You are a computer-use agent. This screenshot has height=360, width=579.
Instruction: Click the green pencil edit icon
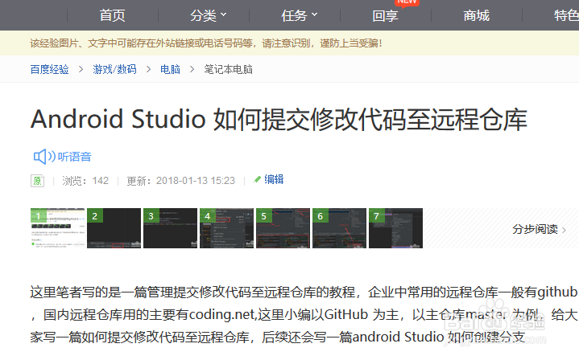[x=257, y=179]
